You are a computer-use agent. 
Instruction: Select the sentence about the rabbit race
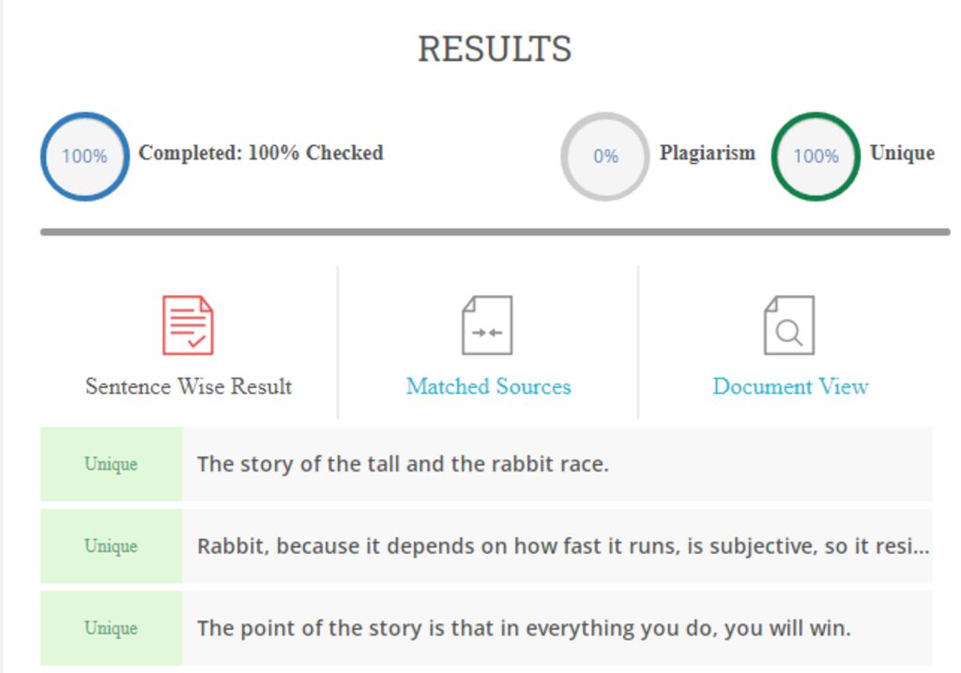[x=403, y=464]
